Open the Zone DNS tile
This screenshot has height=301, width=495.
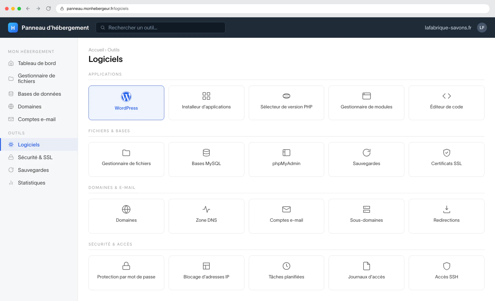point(206,216)
